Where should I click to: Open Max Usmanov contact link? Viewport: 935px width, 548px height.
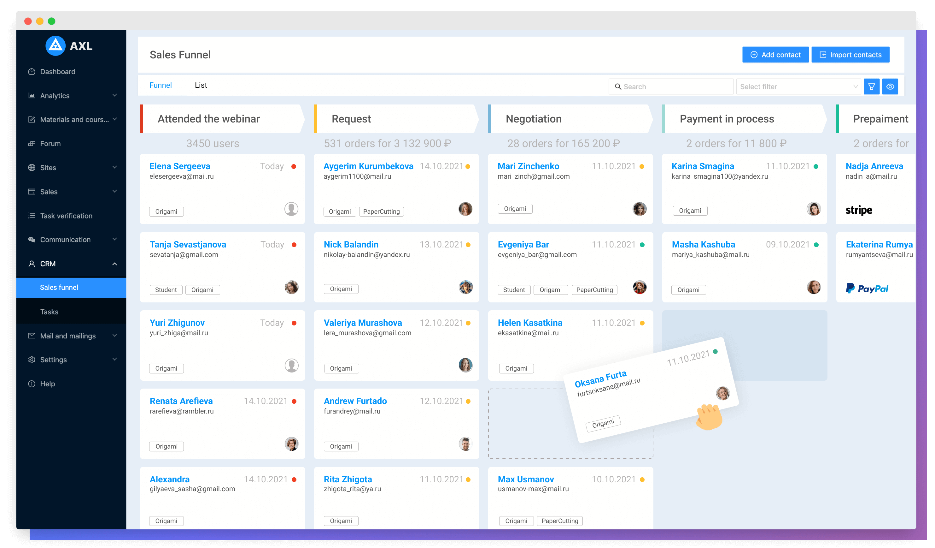526,480
